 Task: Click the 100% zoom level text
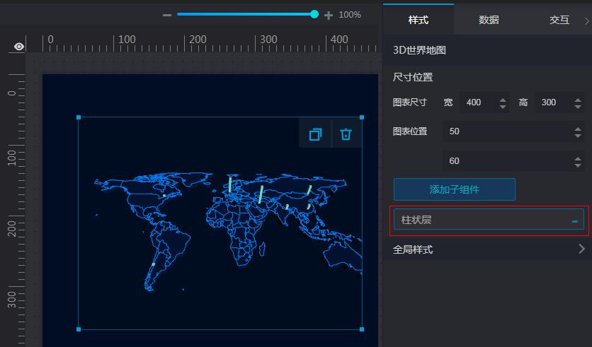pyautogui.click(x=350, y=15)
